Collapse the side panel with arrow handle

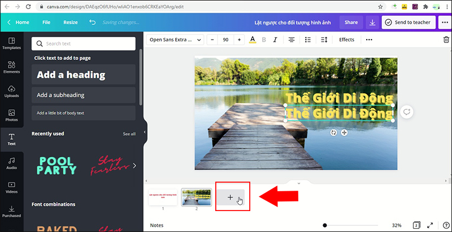(145, 132)
